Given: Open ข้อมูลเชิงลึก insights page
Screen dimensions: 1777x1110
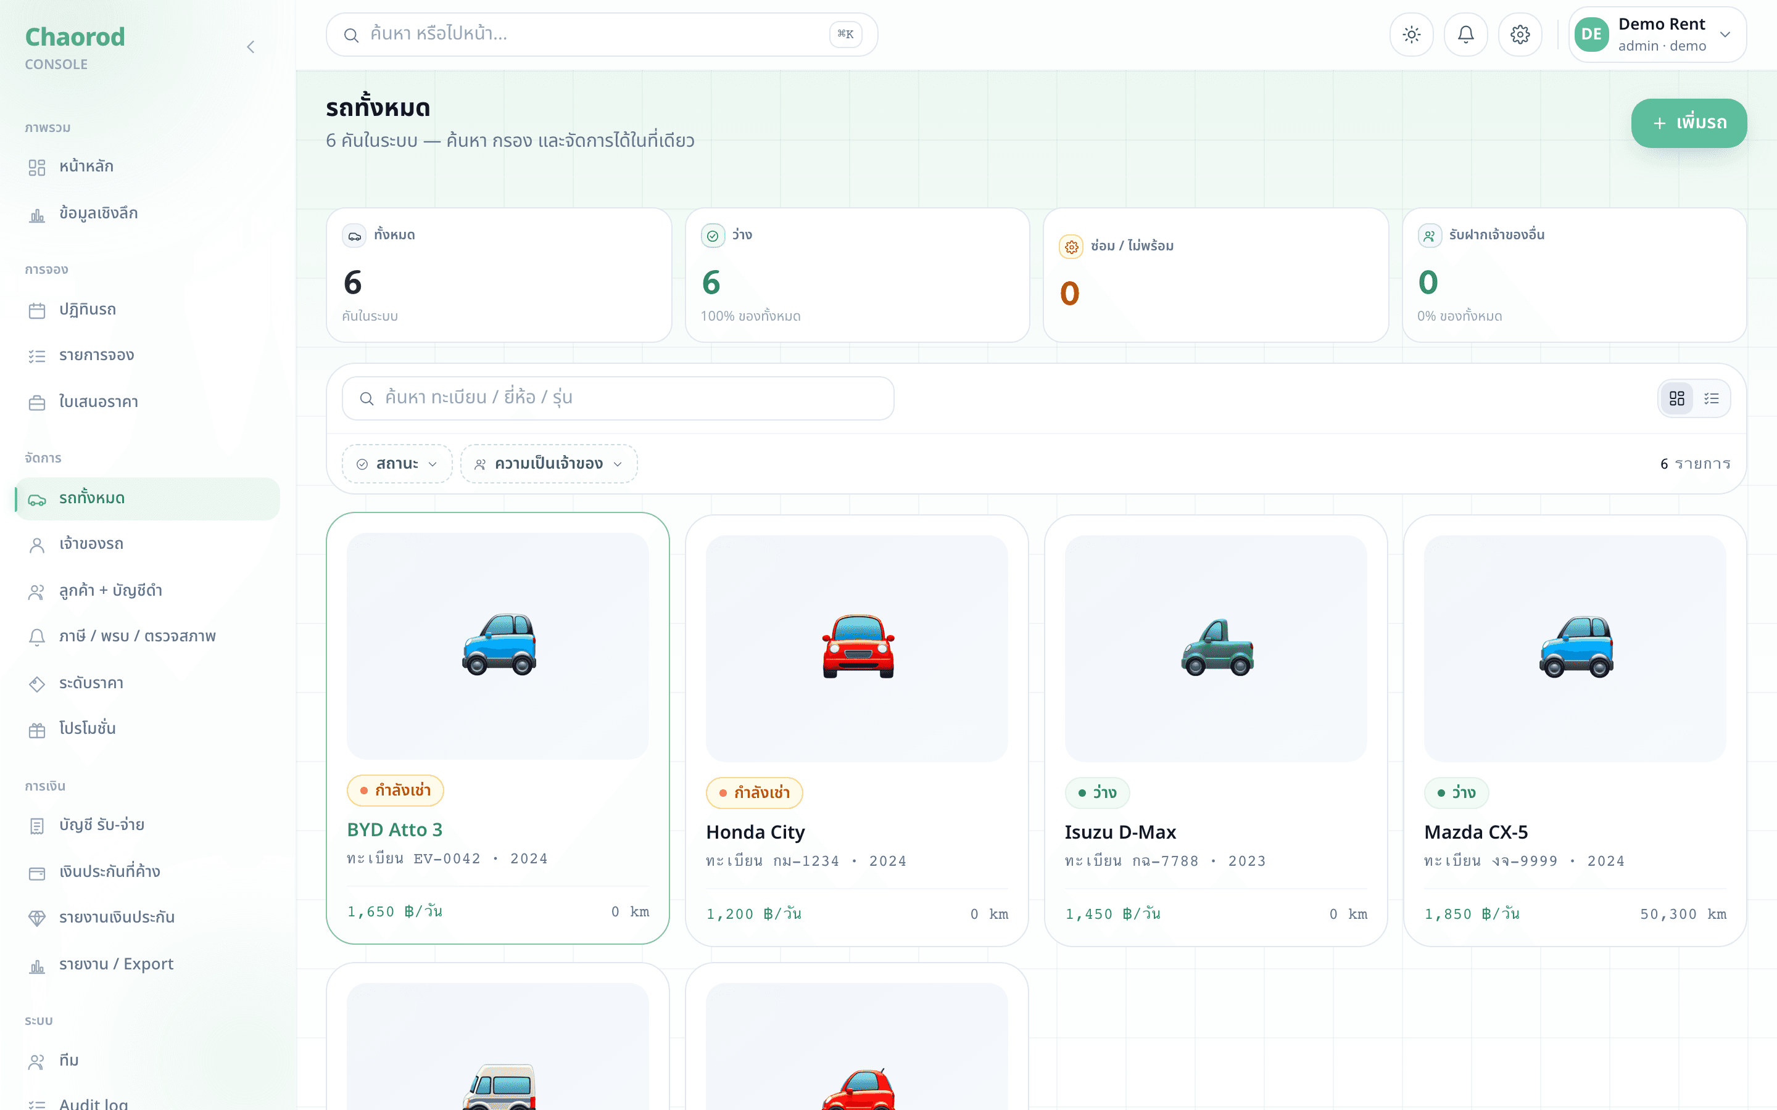Looking at the screenshot, I should 147,213.
